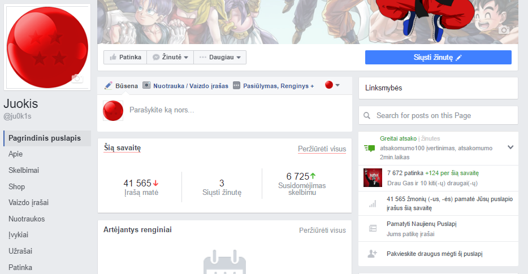The height and width of the screenshot is (274, 528).
Task: Open Shop in the sidebar
Action: 16,186
